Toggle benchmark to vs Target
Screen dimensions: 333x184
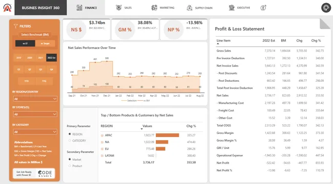[45, 43]
